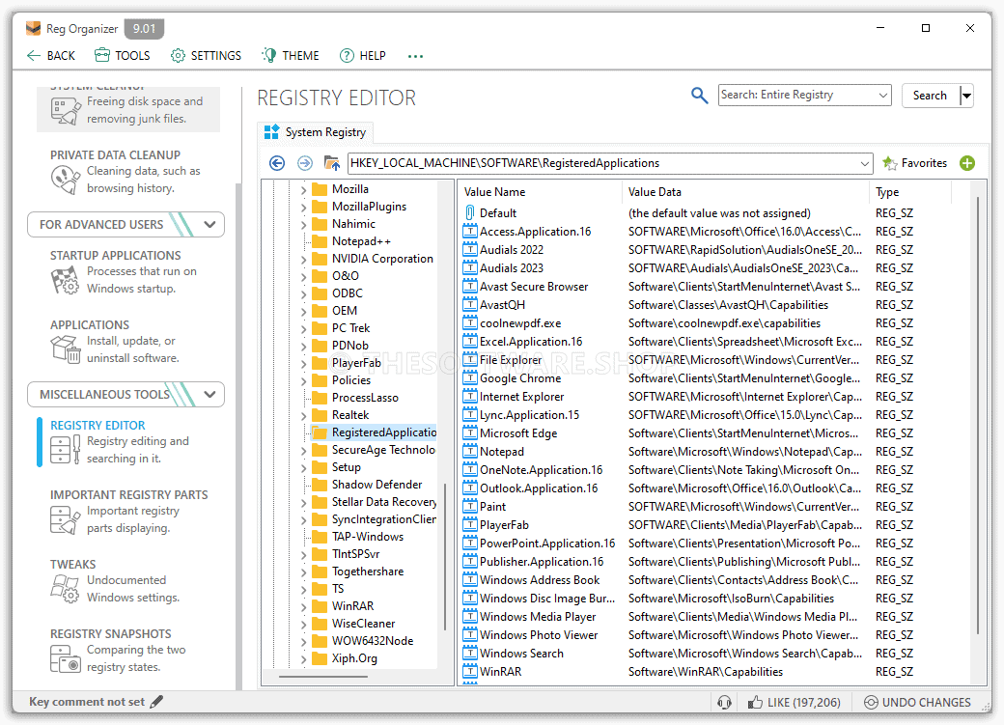Expand the Policies tree node
1004x725 pixels.
click(303, 380)
